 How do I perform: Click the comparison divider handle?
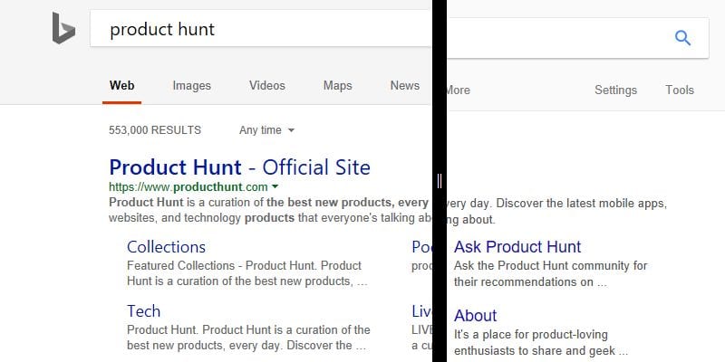[x=440, y=182]
